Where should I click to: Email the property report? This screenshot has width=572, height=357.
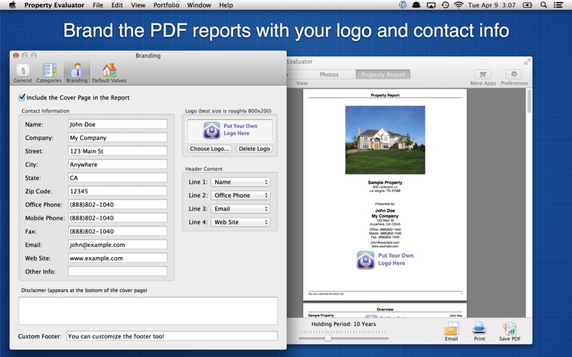click(x=451, y=331)
